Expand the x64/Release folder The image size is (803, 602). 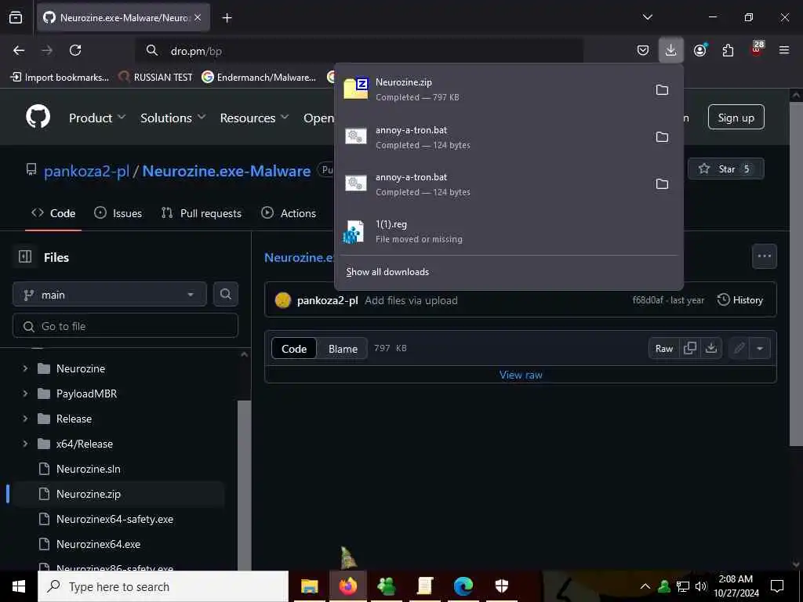25,444
